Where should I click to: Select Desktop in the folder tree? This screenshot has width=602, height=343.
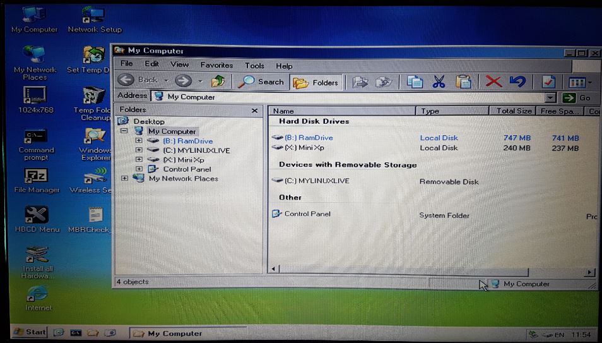click(149, 121)
